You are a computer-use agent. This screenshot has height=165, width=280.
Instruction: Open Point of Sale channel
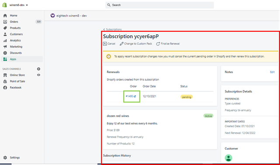pos(17,81)
